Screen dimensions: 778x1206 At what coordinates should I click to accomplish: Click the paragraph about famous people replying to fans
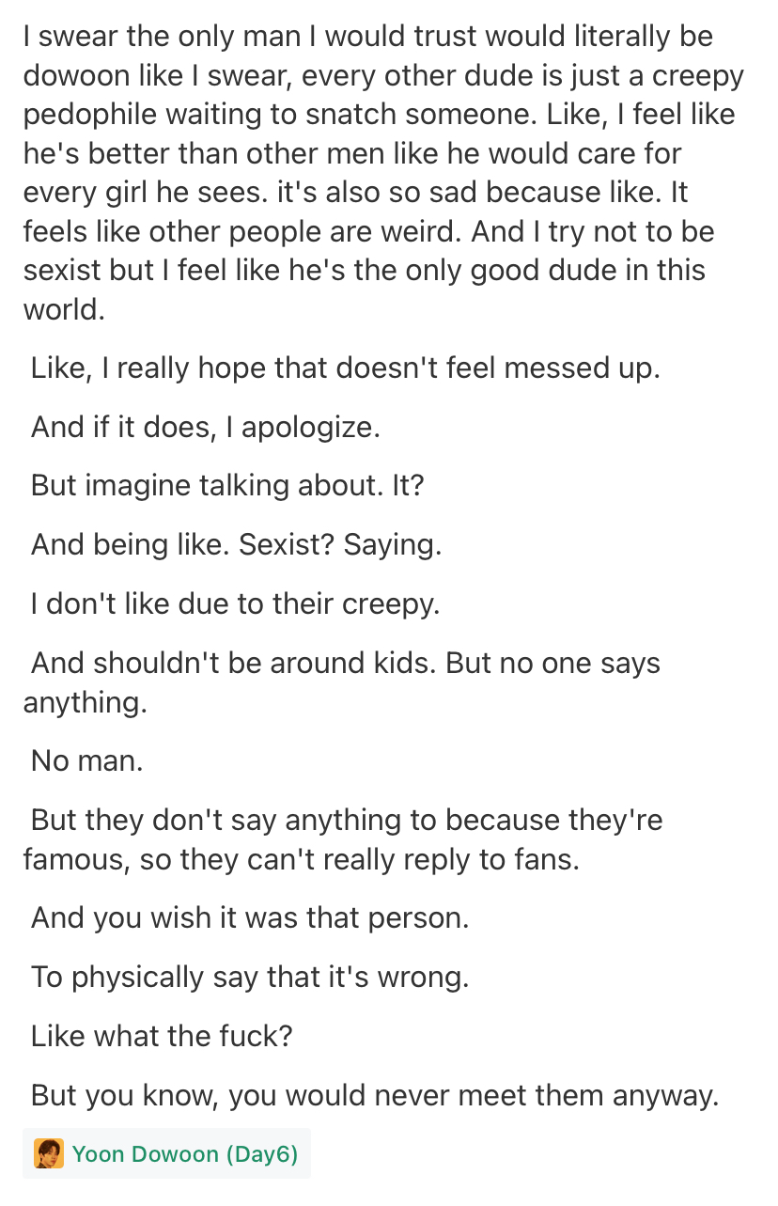[346, 820]
